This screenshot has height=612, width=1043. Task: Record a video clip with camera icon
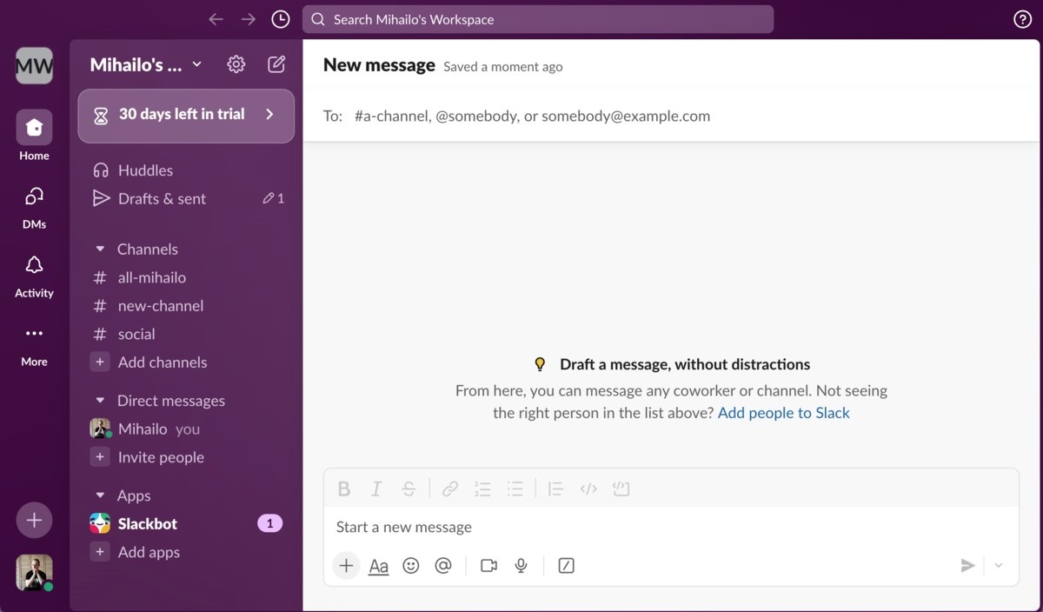tap(488, 566)
